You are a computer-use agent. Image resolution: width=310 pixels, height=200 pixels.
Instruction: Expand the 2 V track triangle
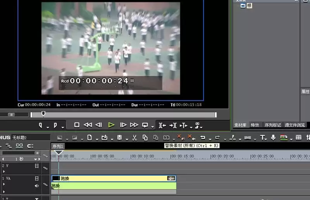[4, 172]
